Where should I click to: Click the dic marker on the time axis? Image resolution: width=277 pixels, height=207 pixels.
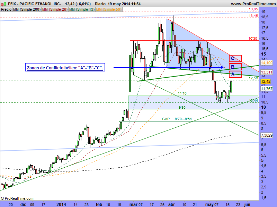coord(23,204)
